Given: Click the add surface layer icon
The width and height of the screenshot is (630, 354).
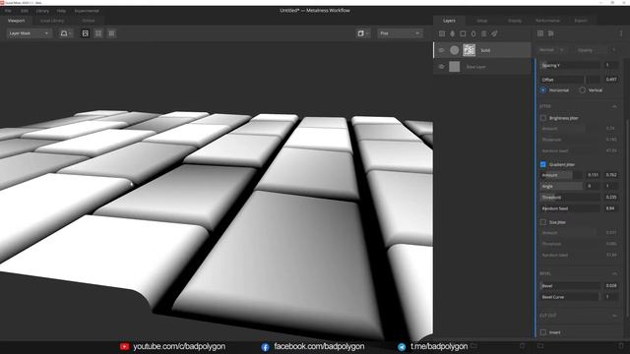Looking at the screenshot, I should pyautogui.click(x=442, y=33).
